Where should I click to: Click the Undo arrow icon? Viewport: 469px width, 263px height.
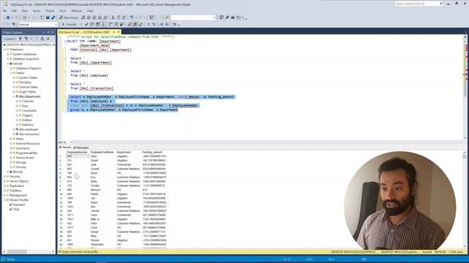click(132, 18)
